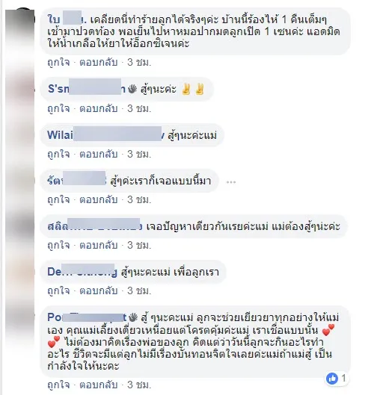Like the comment สู้ๆค่ะเราก็เจอแบบนี้มา
Screen dimensions: 374x395
point(58,199)
